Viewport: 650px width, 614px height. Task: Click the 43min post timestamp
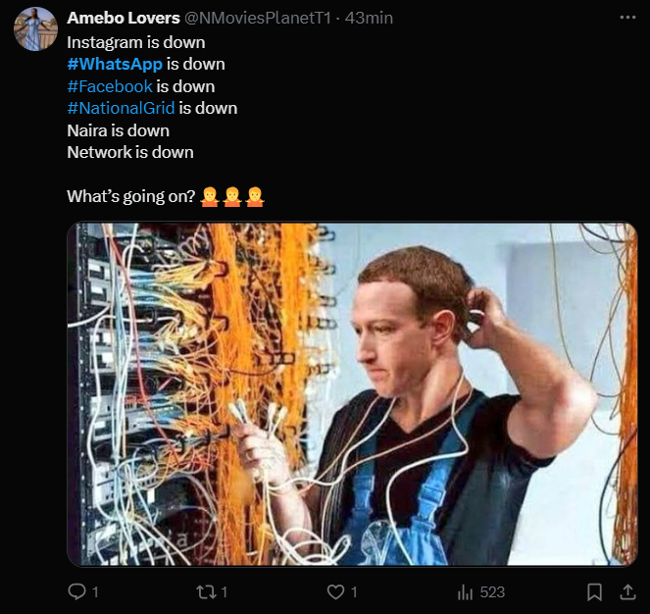click(373, 19)
